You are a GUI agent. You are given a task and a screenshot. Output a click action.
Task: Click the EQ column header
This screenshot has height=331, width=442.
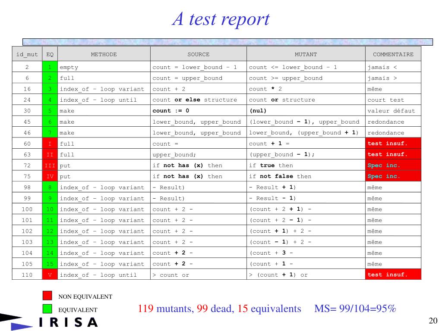coord(50,54)
